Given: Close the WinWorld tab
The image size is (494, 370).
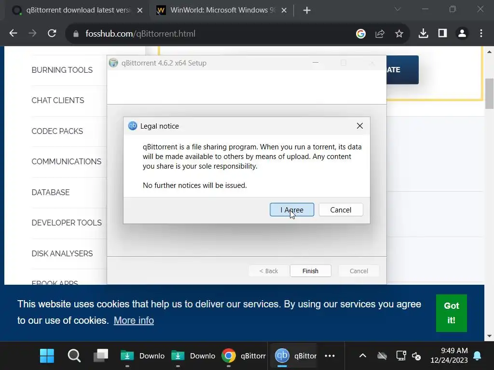Looking at the screenshot, I should (x=284, y=11).
